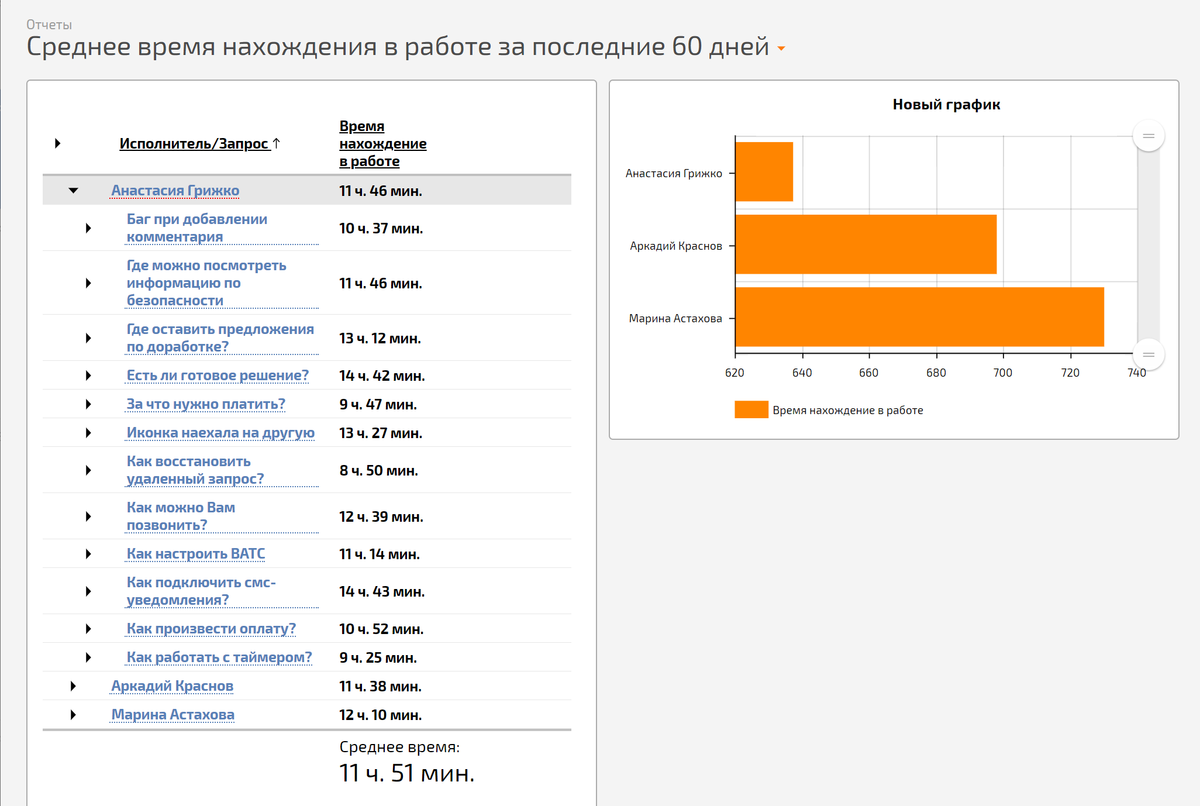Open Аркадий Краснов link

tap(172, 686)
